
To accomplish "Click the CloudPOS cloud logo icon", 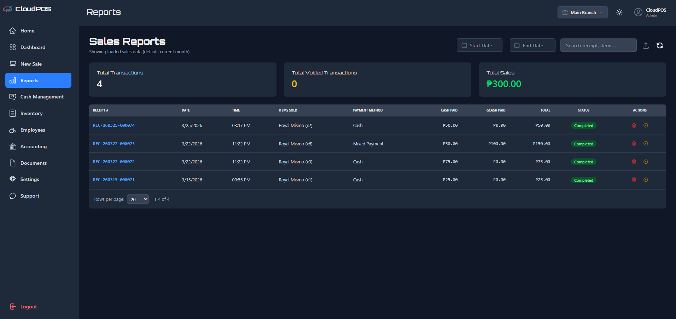I will (x=7, y=9).
